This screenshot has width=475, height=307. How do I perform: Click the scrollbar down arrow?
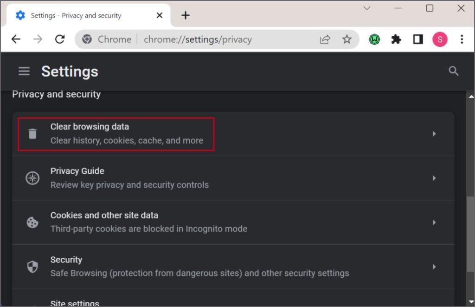pos(471,302)
